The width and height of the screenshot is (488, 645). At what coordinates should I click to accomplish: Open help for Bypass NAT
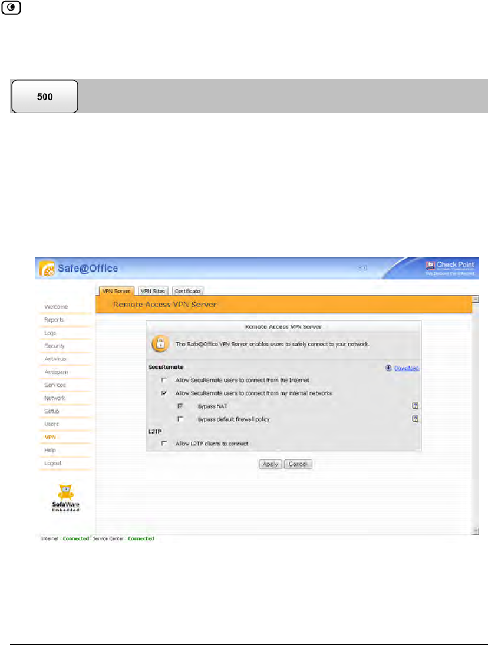click(415, 406)
